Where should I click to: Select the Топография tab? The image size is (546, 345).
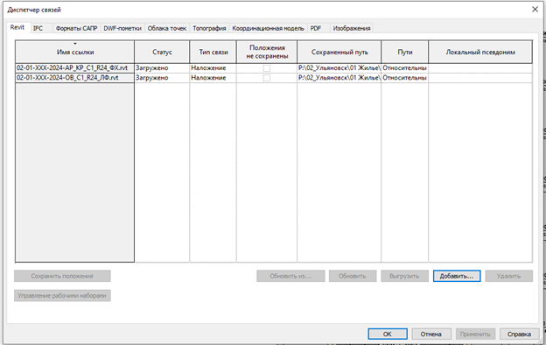point(209,28)
